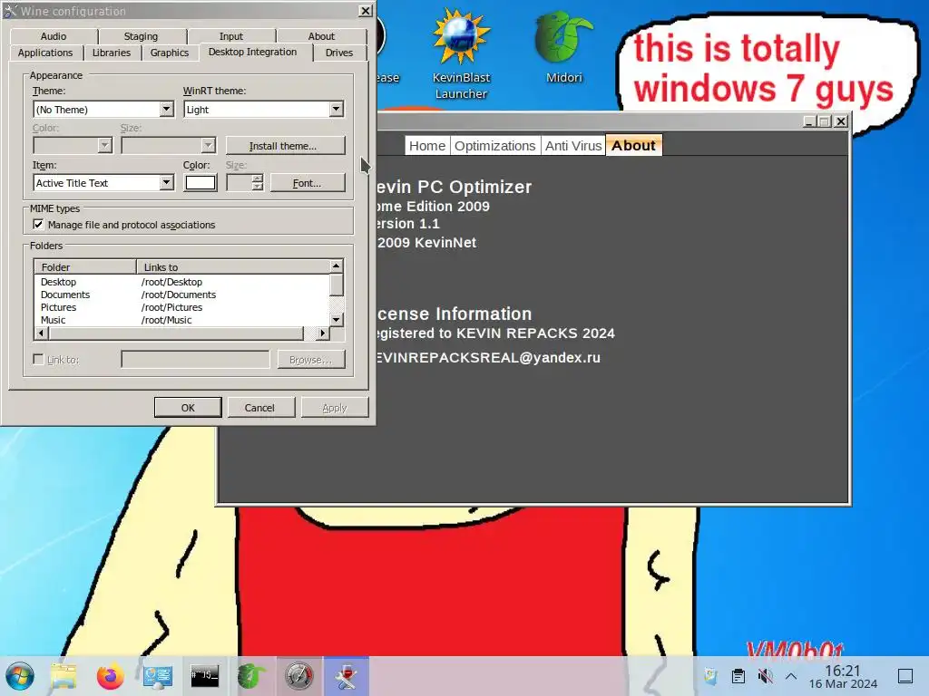This screenshot has height=696, width=929.
Task: Select the Music folder row
Action: tap(181, 320)
